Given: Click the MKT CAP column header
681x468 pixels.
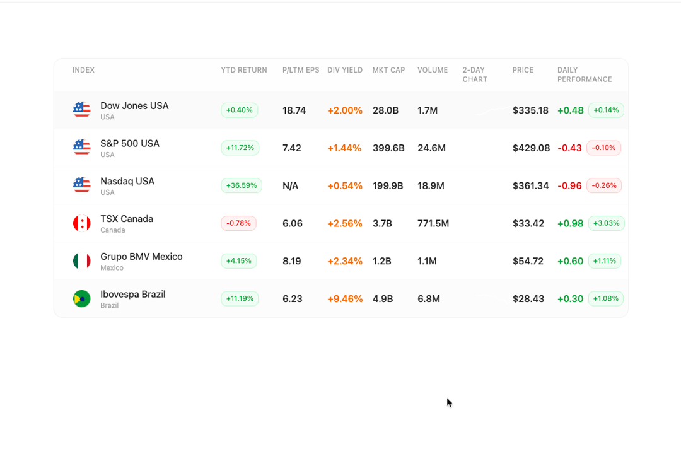Looking at the screenshot, I should (x=388, y=70).
